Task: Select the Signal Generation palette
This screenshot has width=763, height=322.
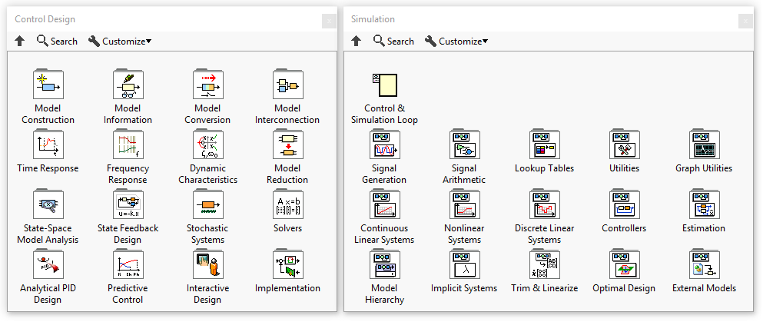Action: (384, 144)
